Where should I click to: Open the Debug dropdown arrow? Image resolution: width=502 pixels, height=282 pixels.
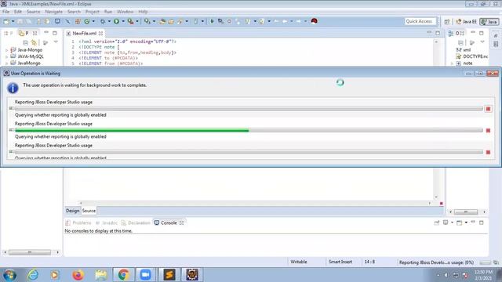click(x=109, y=21)
